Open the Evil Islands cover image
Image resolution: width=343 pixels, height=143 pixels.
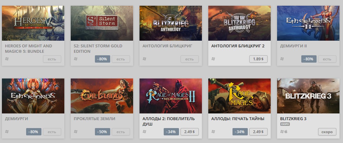point(102,96)
